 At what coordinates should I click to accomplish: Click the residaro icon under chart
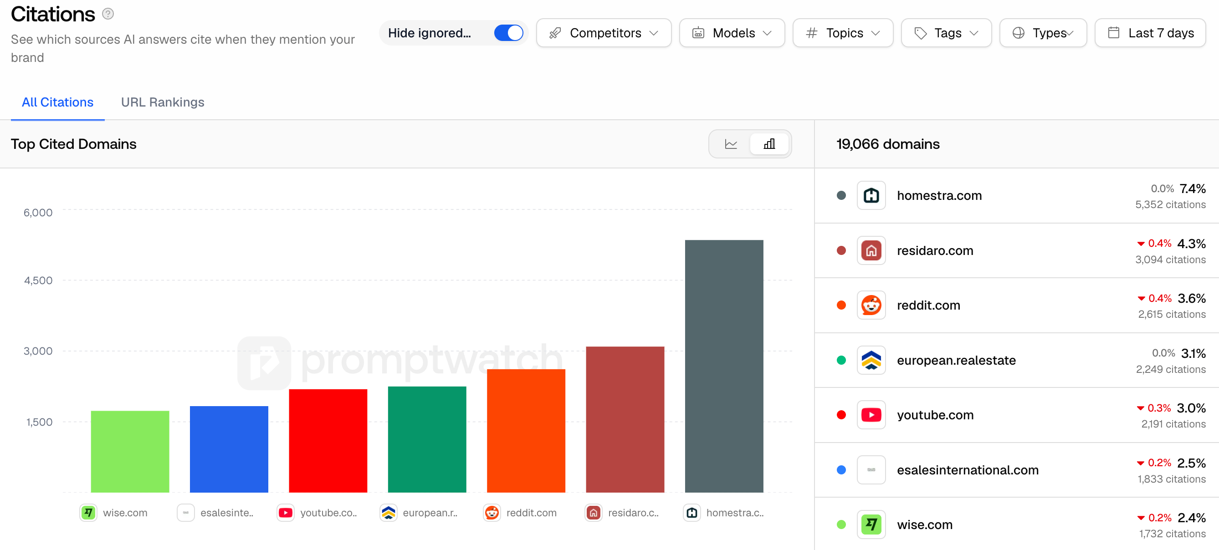tap(594, 513)
